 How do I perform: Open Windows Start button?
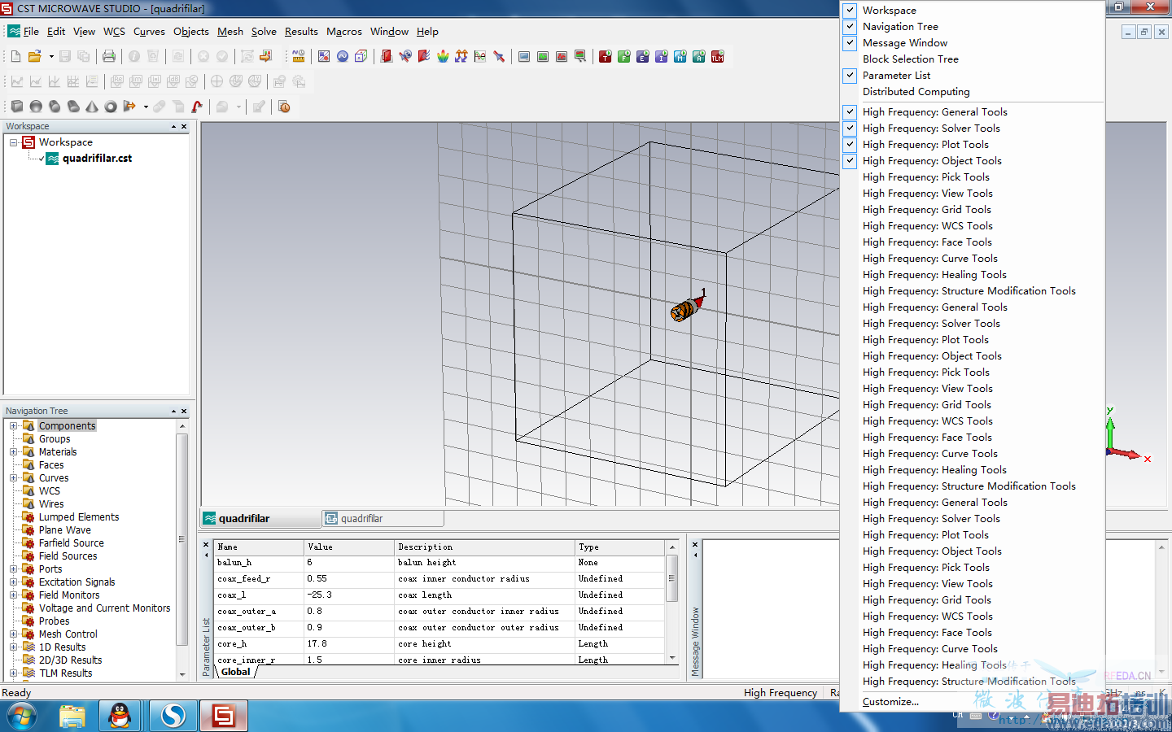21,717
